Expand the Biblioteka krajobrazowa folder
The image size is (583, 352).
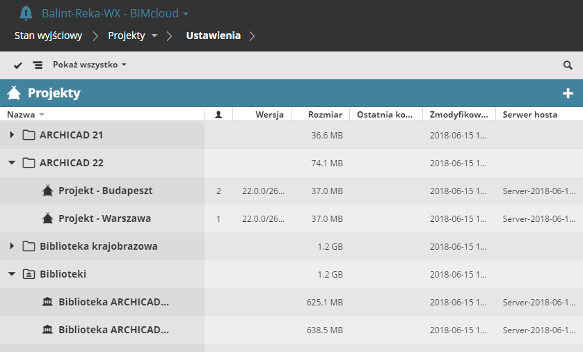pos(12,246)
